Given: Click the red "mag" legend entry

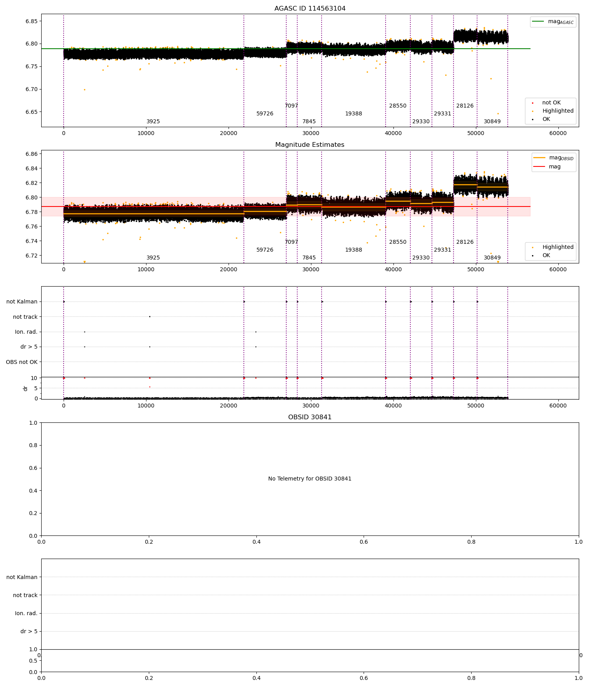Looking at the screenshot, I should click(x=547, y=167).
